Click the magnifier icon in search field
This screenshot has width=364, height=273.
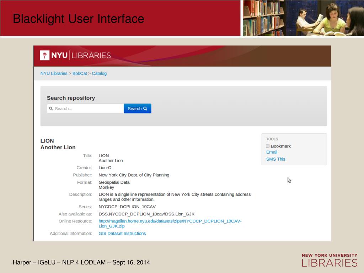click(x=51, y=108)
